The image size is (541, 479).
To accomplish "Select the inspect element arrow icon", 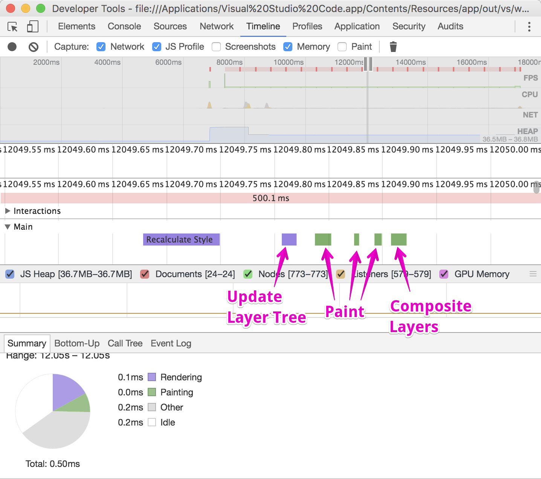I will click(x=12, y=27).
